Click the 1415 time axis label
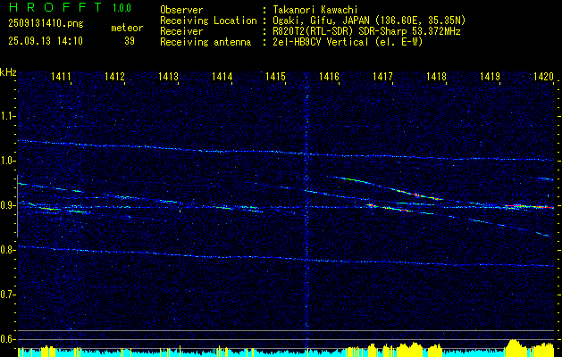The height and width of the screenshot is (357, 562). click(x=275, y=76)
